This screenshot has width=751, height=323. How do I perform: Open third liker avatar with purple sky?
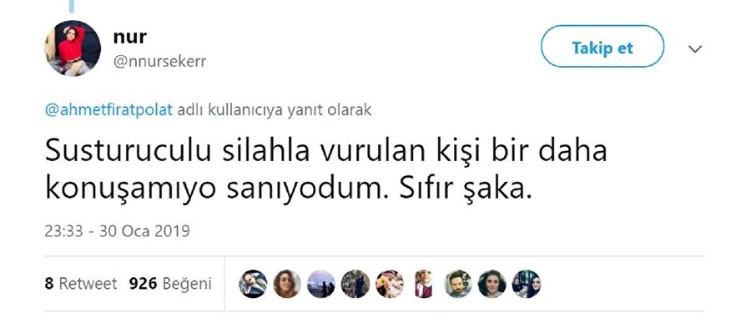(x=321, y=284)
